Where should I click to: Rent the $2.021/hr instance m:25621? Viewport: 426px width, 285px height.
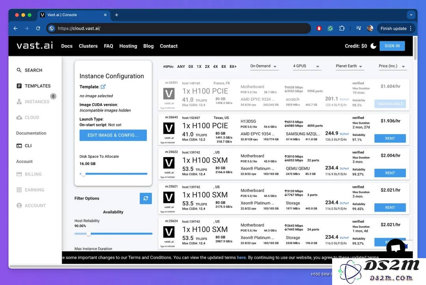point(390,208)
